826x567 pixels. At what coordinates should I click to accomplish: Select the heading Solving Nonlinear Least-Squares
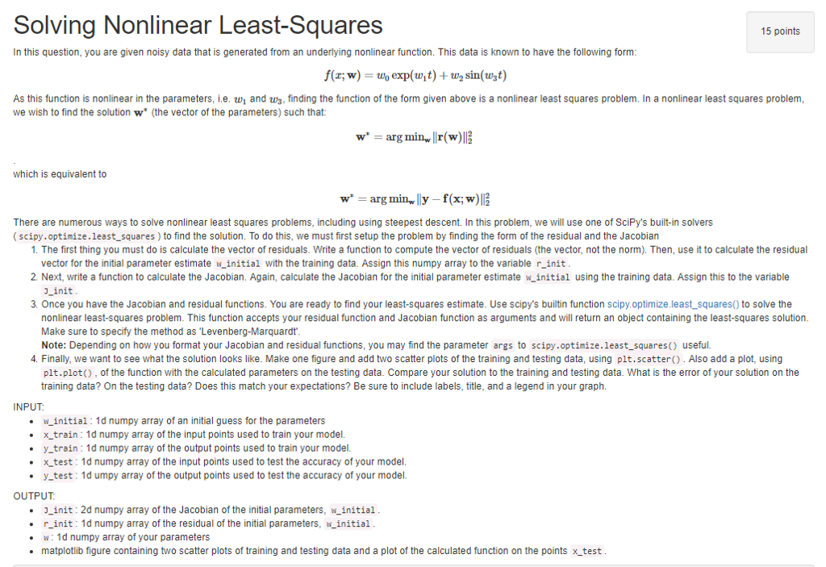pyautogui.click(x=197, y=25)
